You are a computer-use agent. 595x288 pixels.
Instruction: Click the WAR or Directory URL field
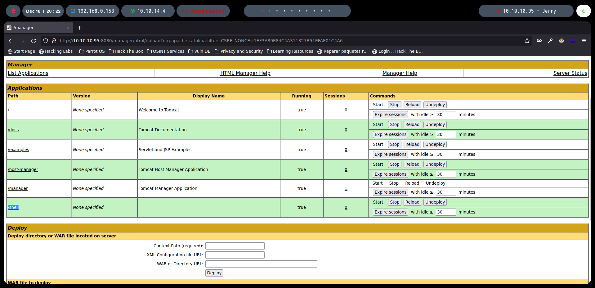coord(261,264)
